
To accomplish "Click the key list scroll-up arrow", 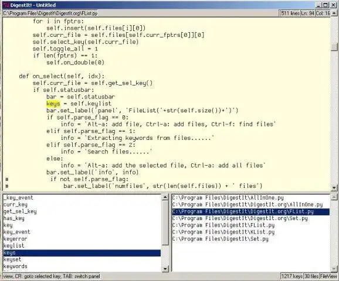I will click(x=165, y=197).
